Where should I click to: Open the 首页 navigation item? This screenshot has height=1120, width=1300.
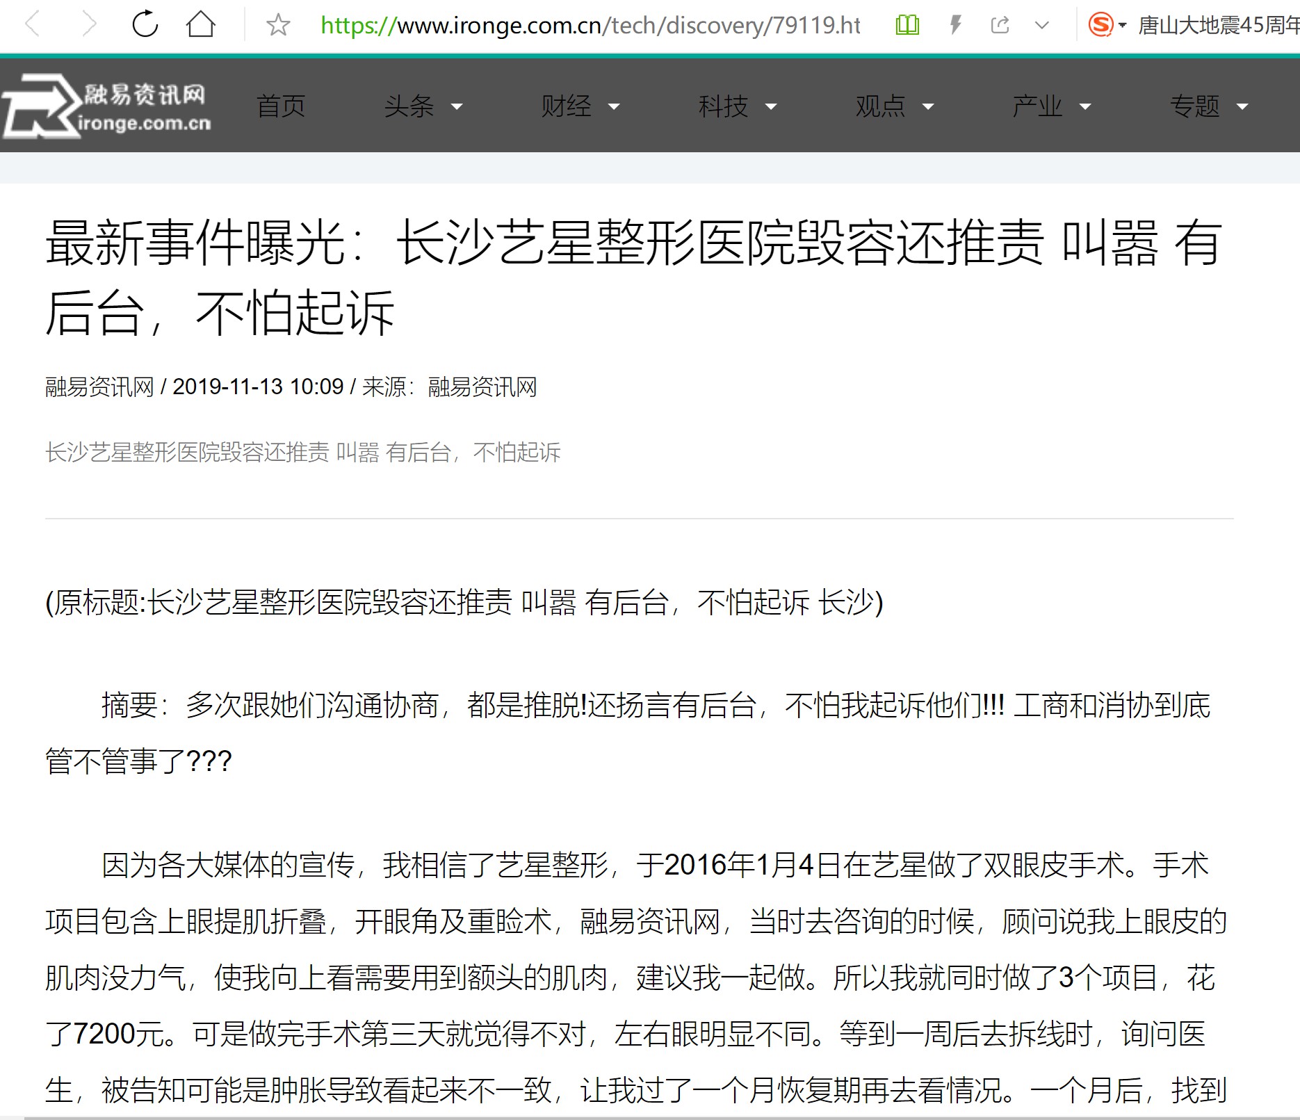[x=281, y=106]
